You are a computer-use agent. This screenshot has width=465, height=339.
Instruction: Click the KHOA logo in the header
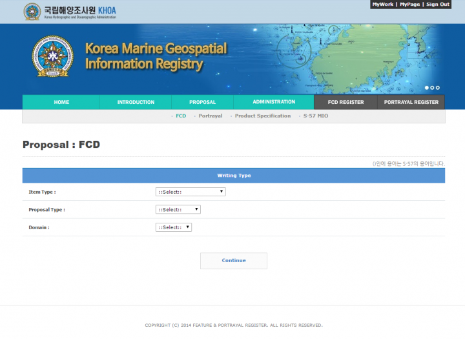pos(70,12)
